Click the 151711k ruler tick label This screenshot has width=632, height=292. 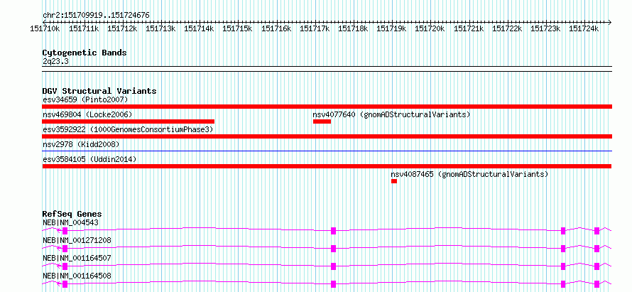(84, 29)
